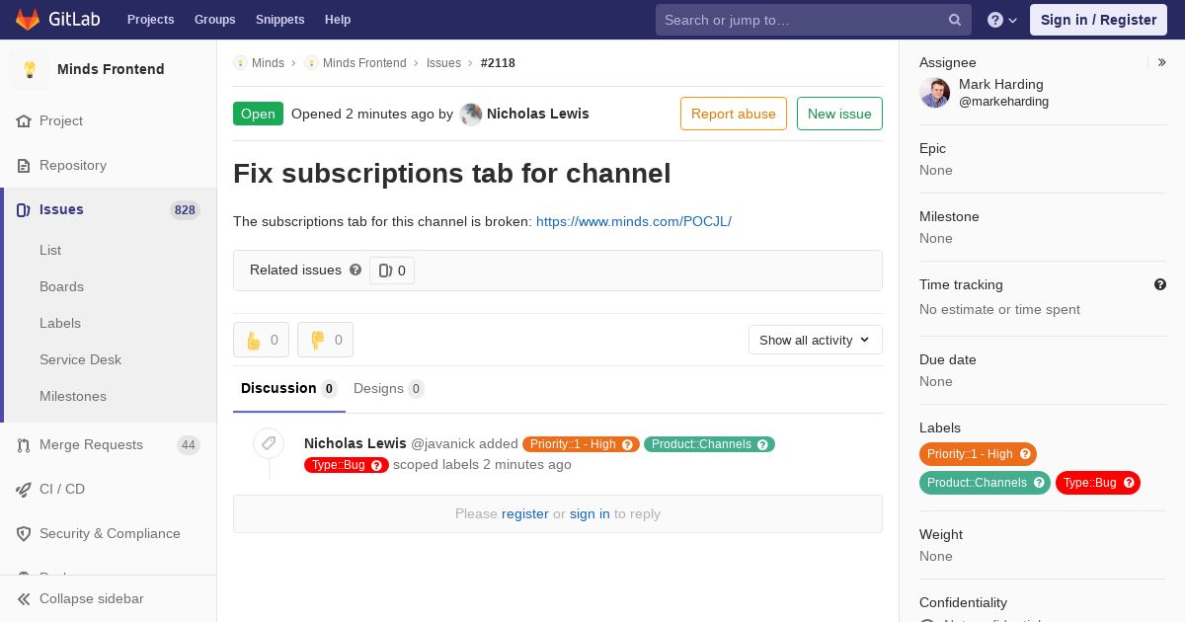Click the Security & Compliance shield icon

tap(24, 533)
